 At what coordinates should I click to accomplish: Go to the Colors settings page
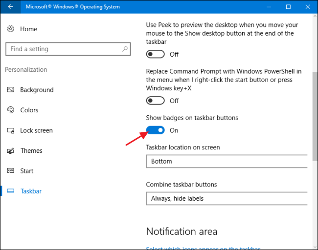point(29,110)
